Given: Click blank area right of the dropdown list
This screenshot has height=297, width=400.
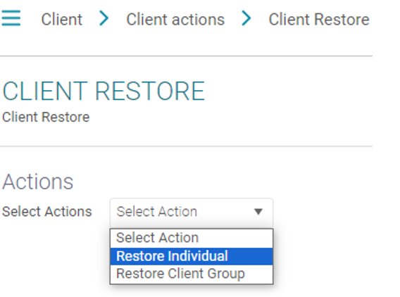Looking at the screenshot, I should [332, 256].
